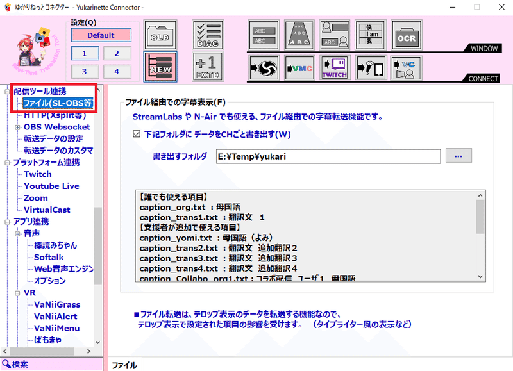Browse for output folder with … button
Image resolution: width=513 pixels, height=371 pixels.
click(x=458, y=156)
